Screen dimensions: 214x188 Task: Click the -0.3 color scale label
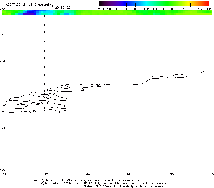point(172,9)
